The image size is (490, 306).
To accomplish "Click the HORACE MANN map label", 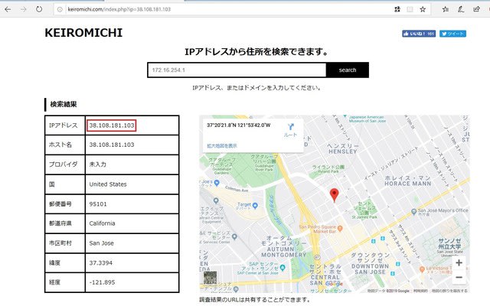I will click(408, 184).
